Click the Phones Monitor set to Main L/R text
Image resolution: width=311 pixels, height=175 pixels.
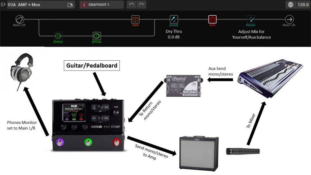(22, 125)
